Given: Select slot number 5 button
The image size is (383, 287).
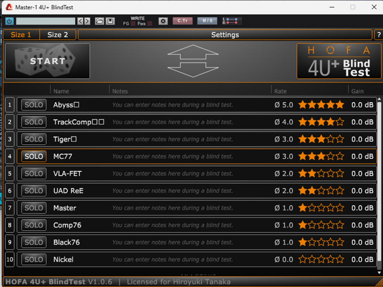Looking at the screenshot, I should point(10,173).
